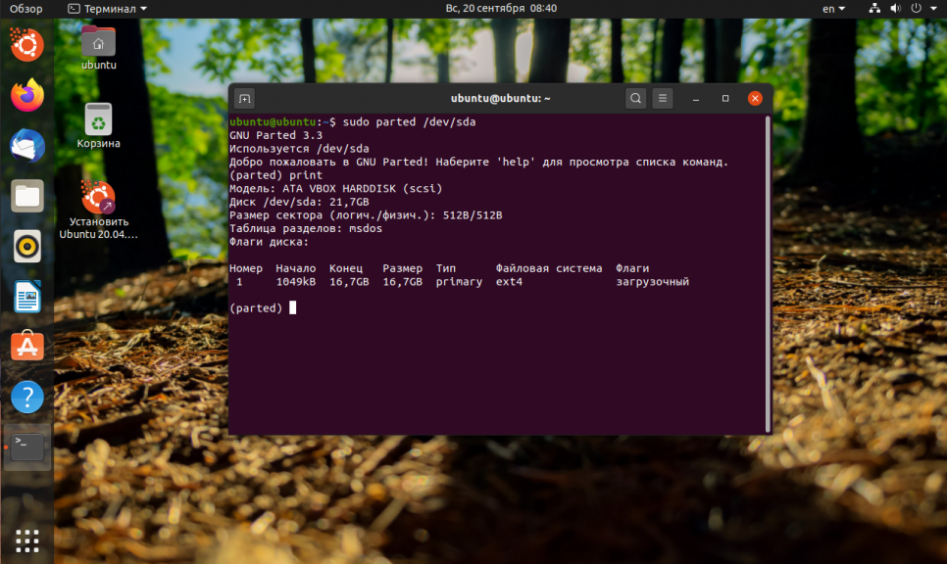Screen dimensions: 947x564
Task: Open Ubuntu Software store icon
Action: click(27, 346)
